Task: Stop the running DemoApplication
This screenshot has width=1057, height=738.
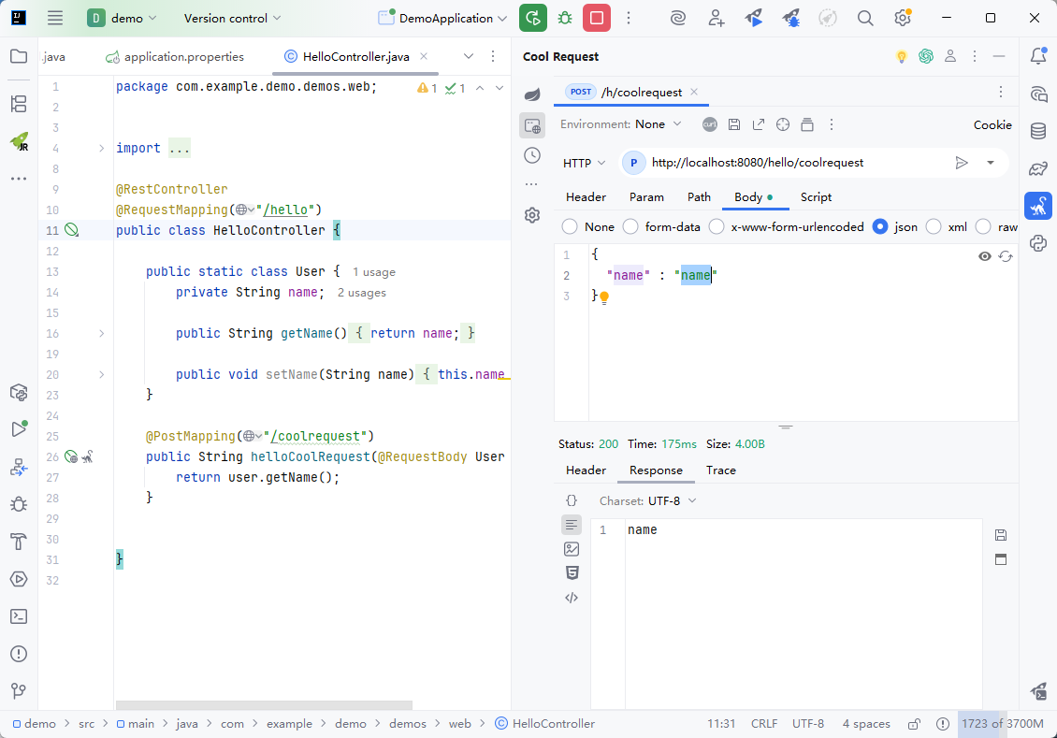Action: point(596,18)
